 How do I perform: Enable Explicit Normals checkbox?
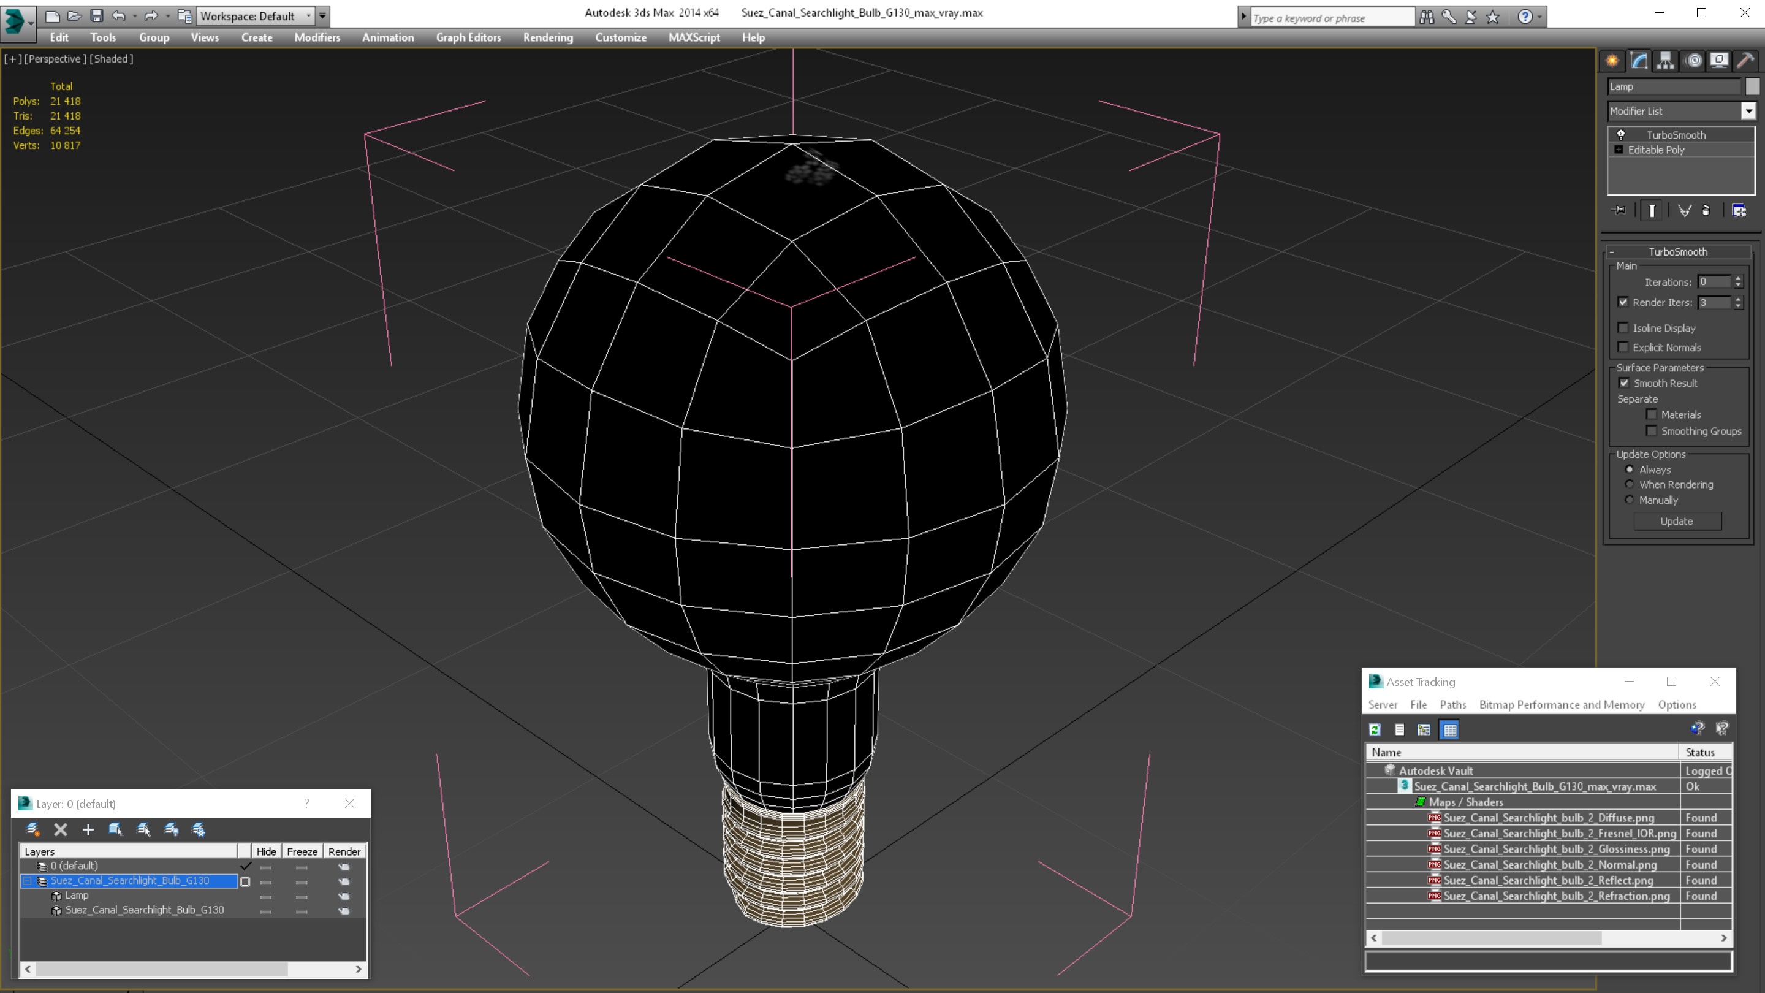tap(1623, 348)
